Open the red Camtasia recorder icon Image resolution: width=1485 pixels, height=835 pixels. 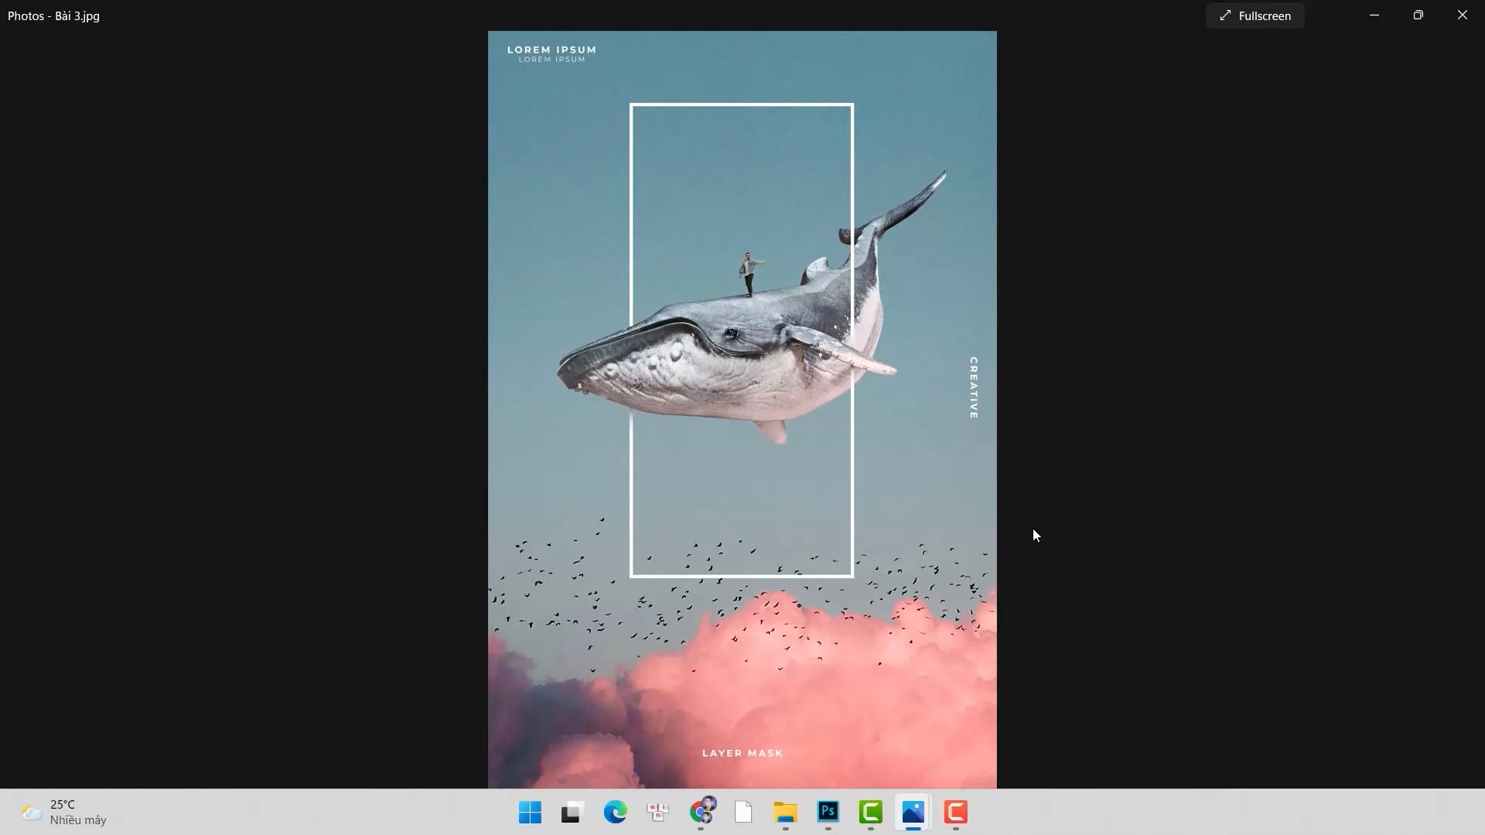coord(956,812)
